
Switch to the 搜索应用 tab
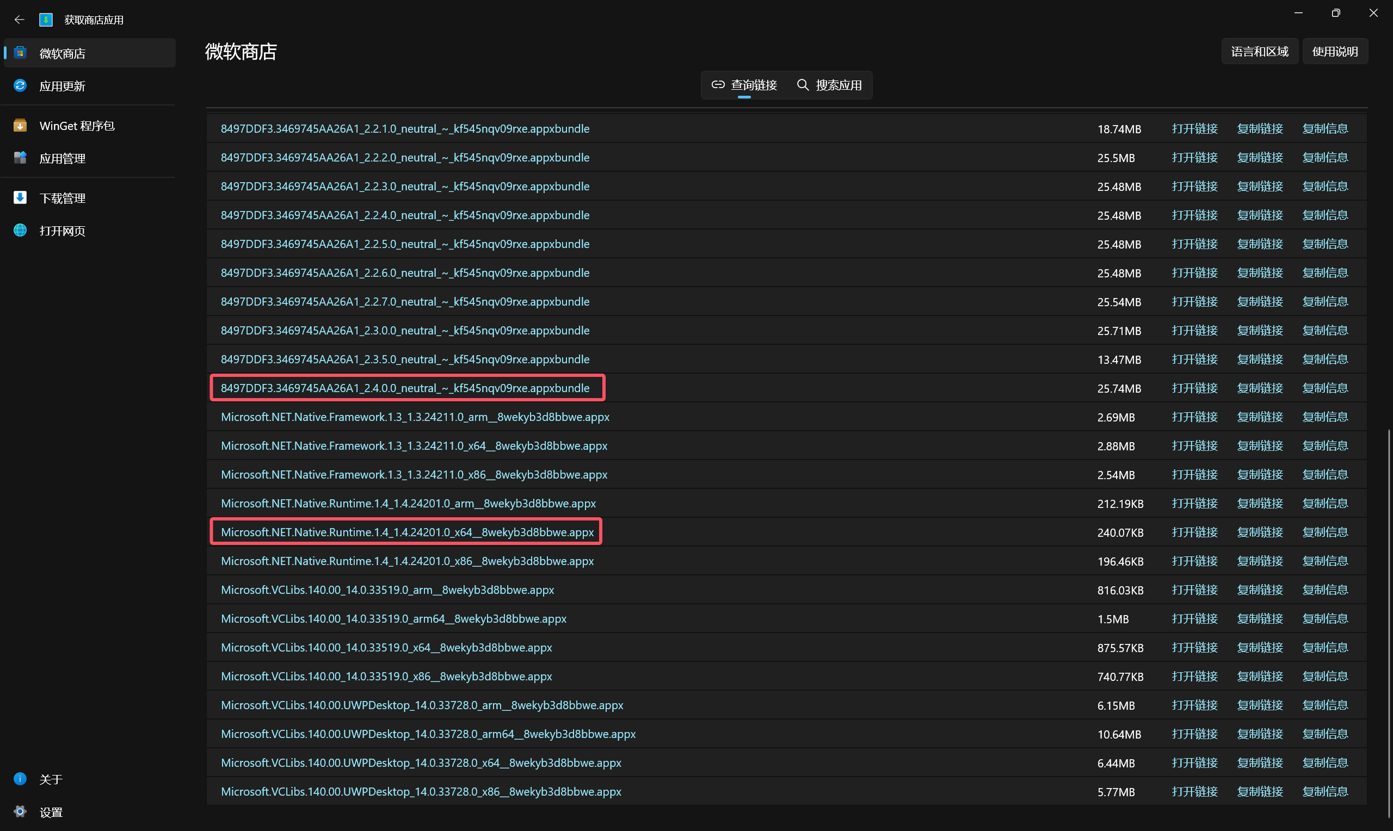(829, 85)
